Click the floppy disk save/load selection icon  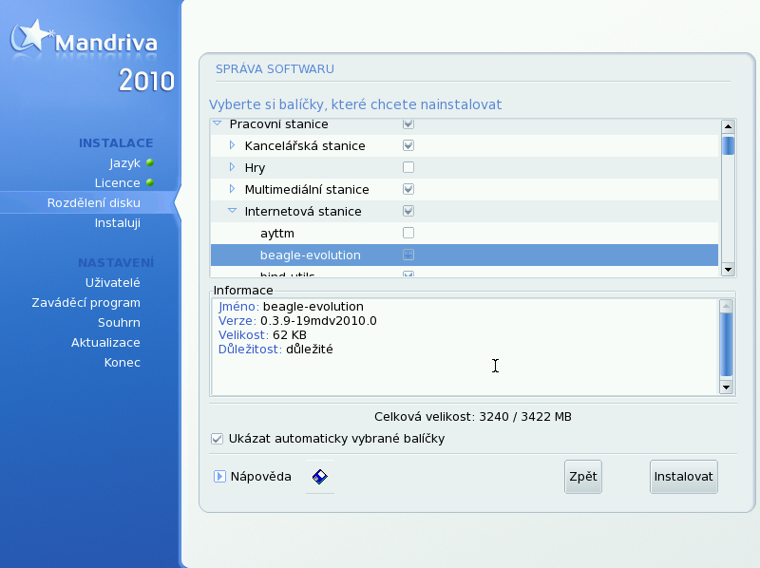click(320, 477)
